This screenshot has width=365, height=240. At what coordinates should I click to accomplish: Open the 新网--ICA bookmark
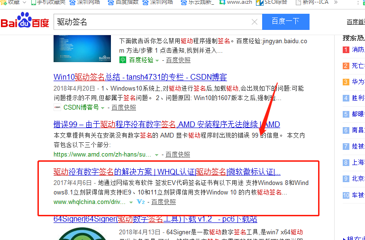pyautogui.click(x=312, y=2)
